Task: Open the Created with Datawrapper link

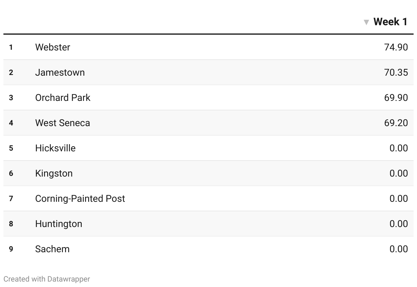Action: tap(47, 279)
